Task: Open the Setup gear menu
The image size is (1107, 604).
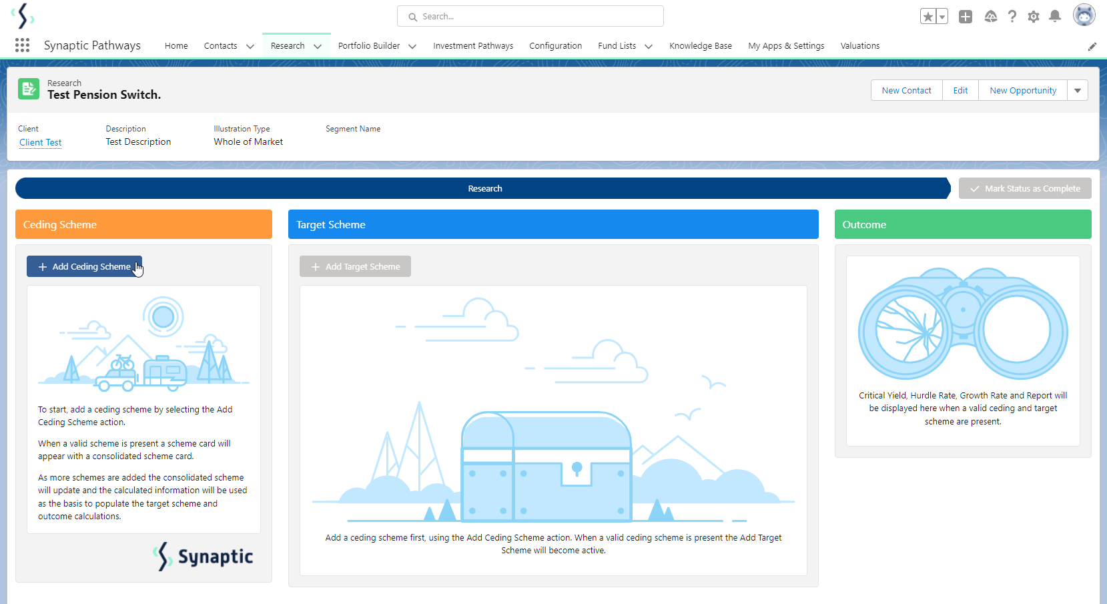Action: (x=1034, y=17)
